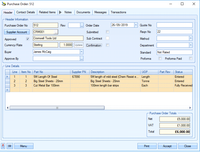Click the ellipsis button beside the Rev field

(82, 25)
